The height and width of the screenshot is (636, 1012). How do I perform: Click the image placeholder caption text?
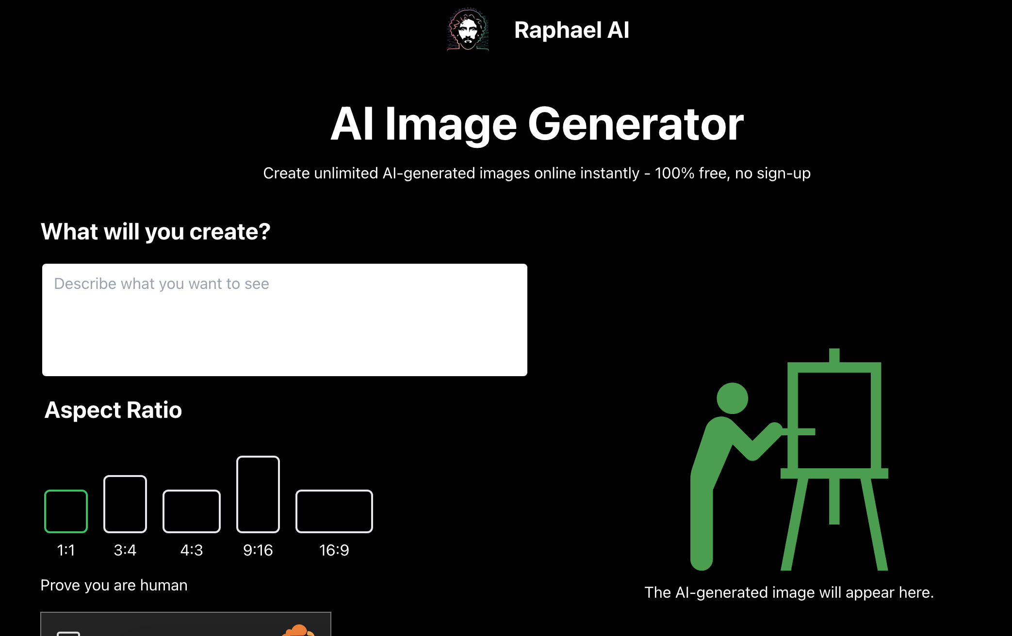point(789,592)
